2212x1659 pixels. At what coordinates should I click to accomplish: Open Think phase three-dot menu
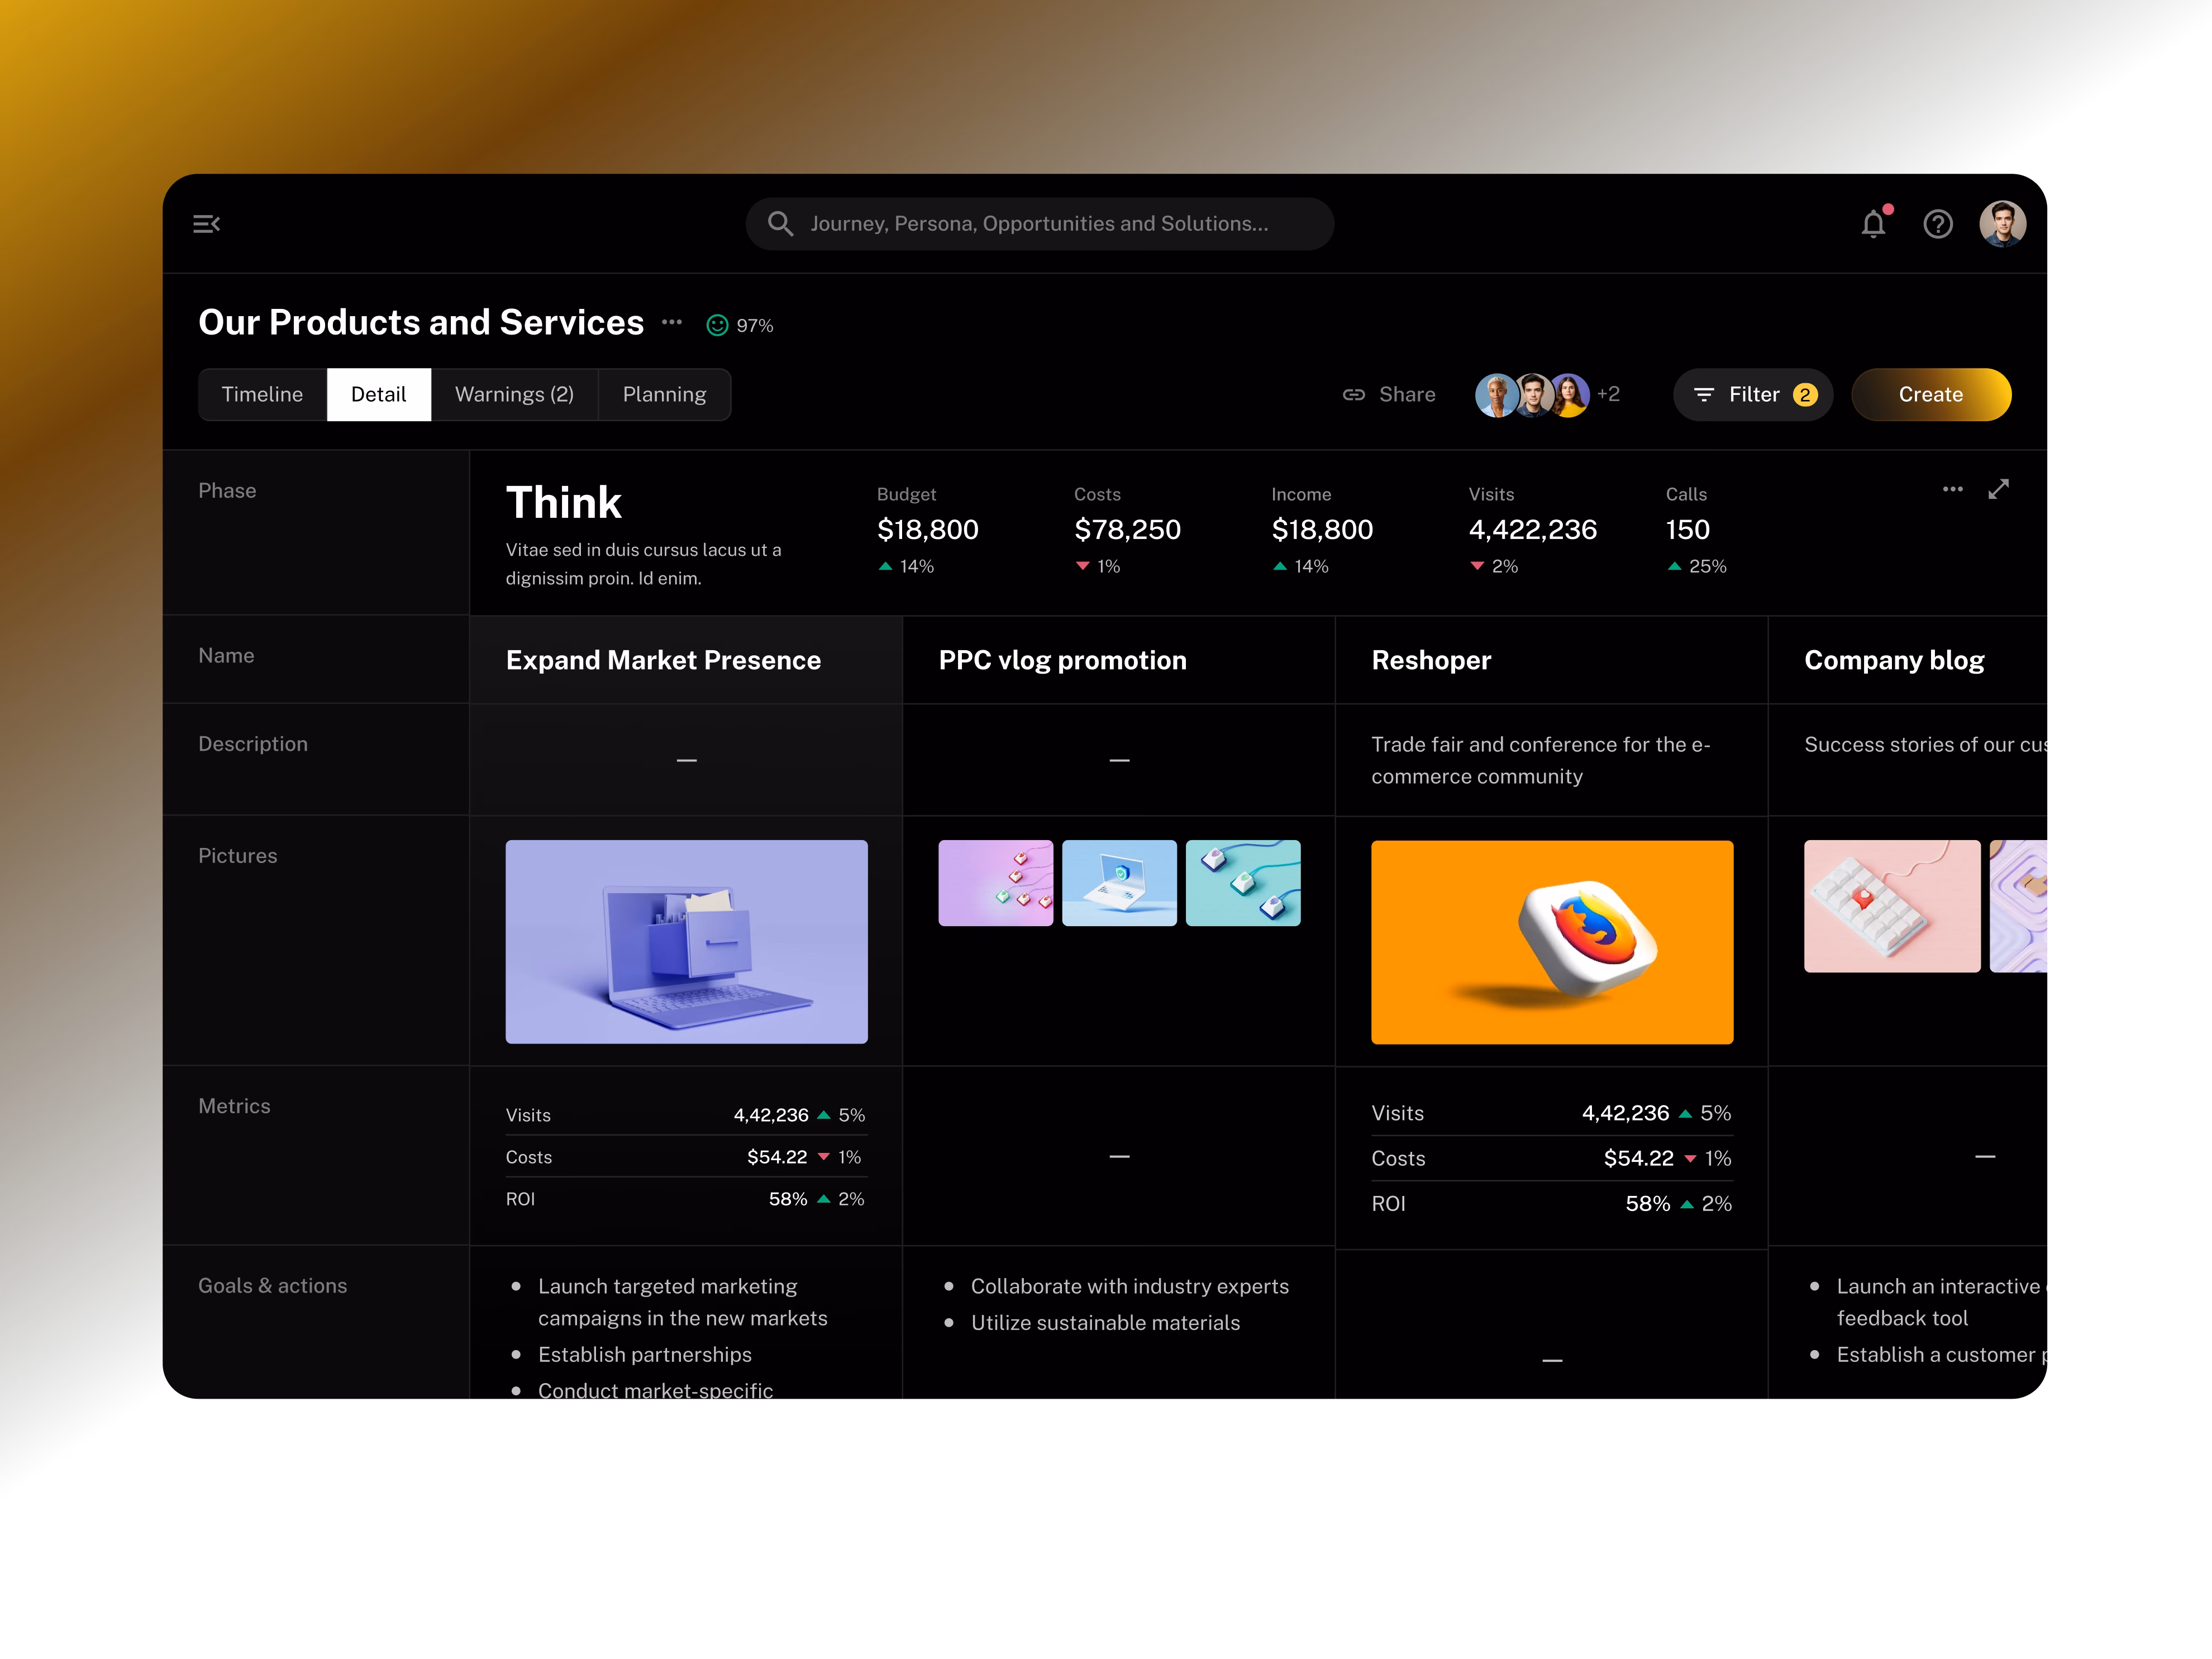point(1952,490)
